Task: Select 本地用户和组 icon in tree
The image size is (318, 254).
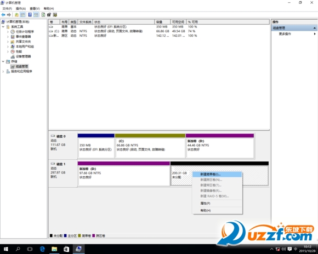Action: [x=13, y=47]
